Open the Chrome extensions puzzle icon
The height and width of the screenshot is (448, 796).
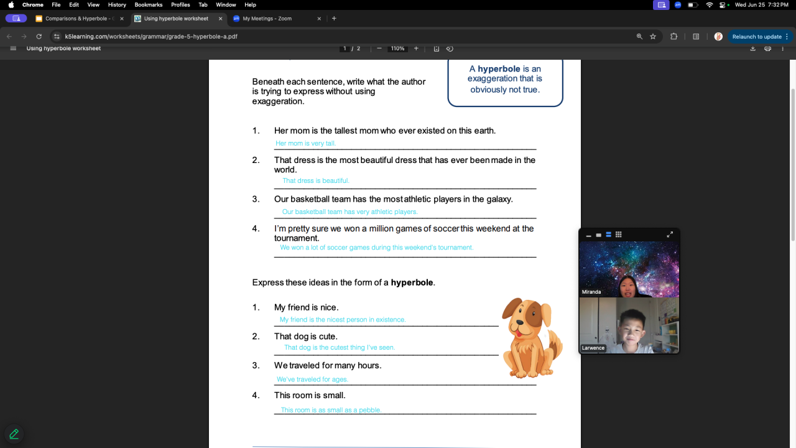tap(673, 37)
